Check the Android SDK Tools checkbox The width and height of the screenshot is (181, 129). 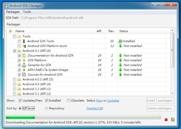[x=19, y=41]
